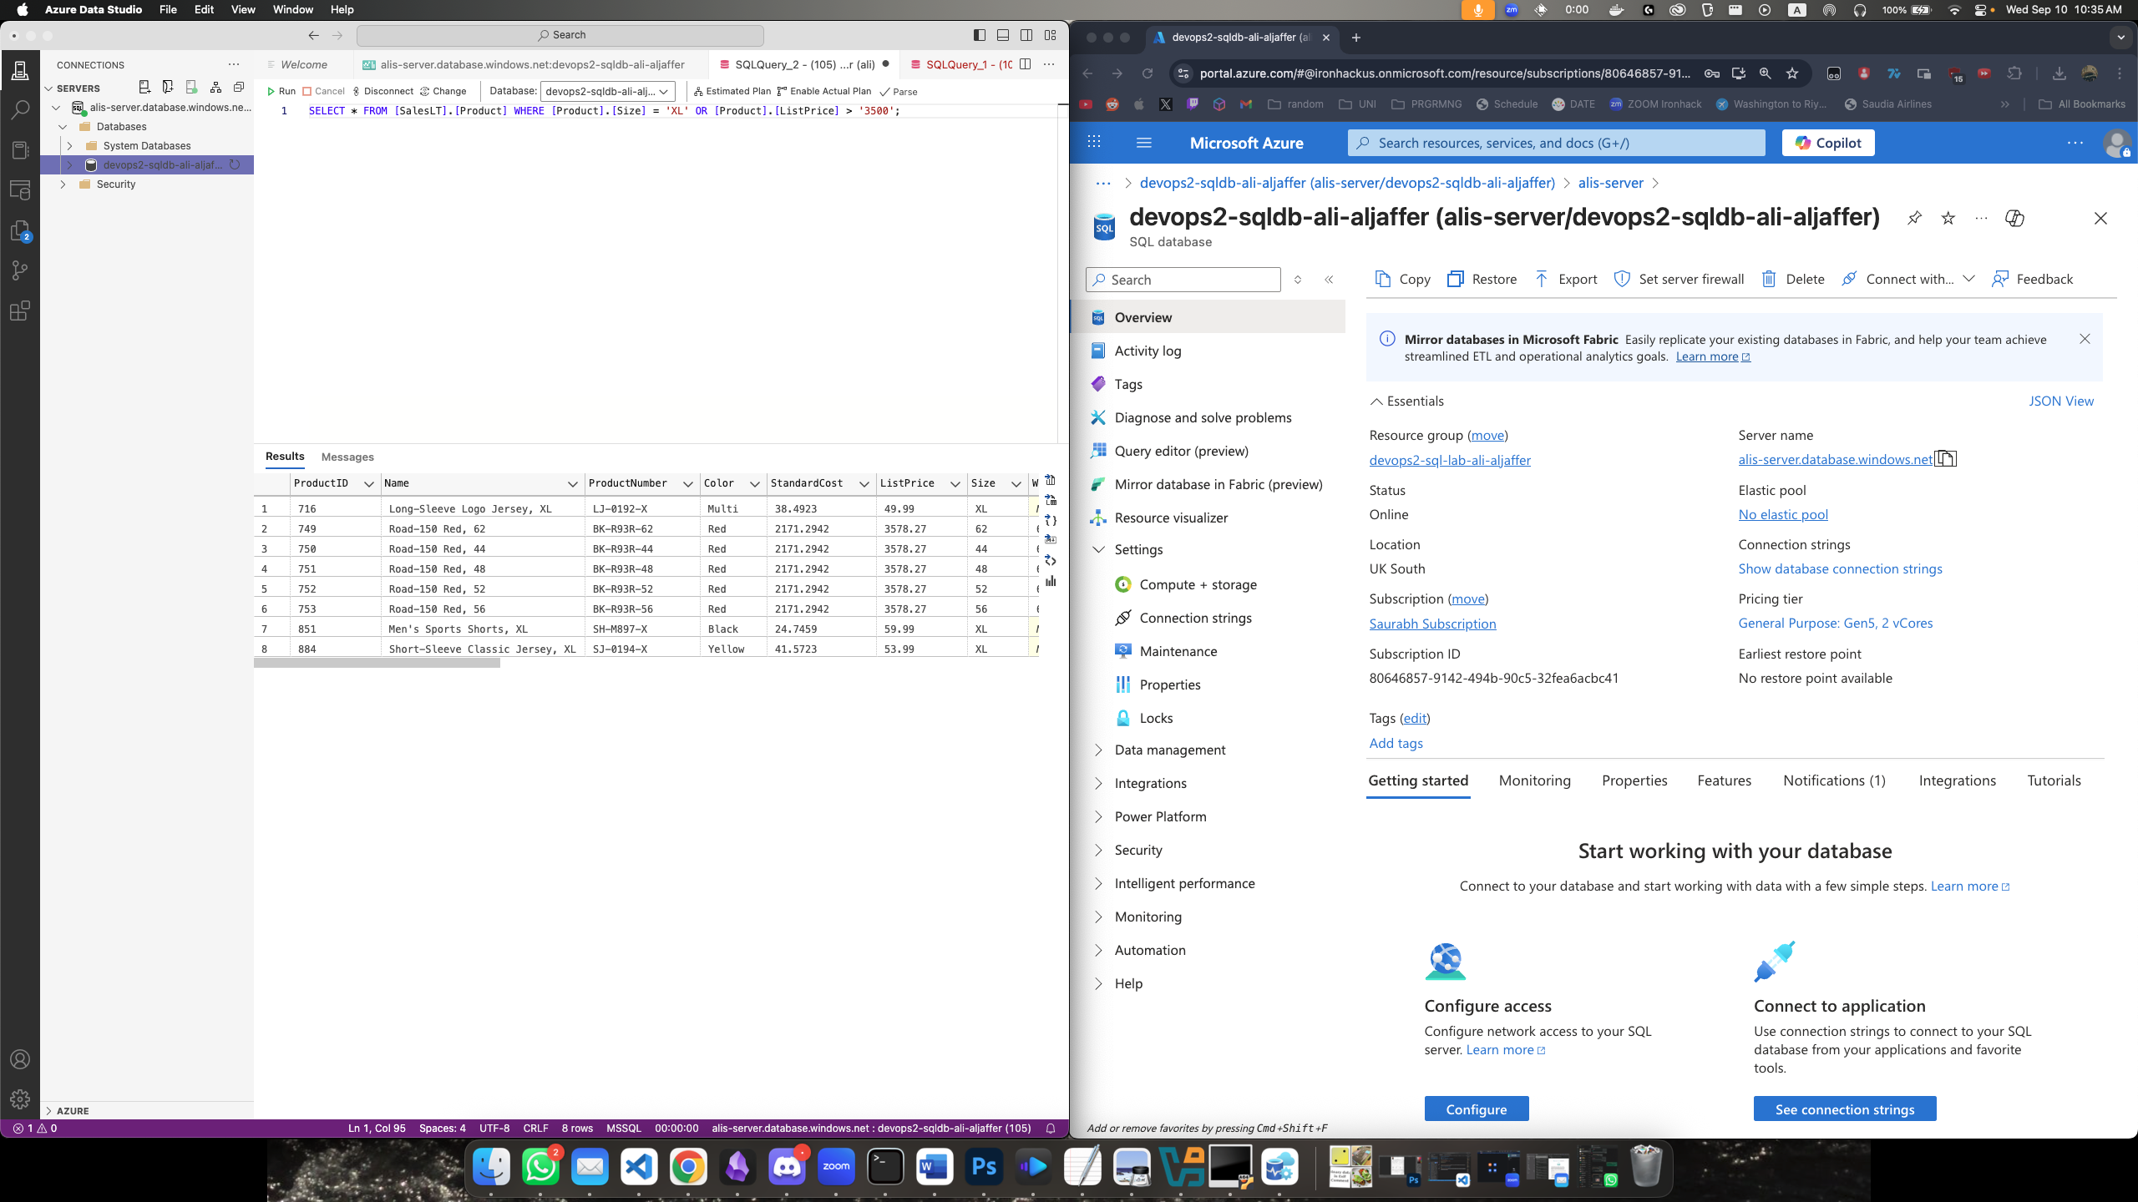Open the Database selection dropdown

click(607, 91)
